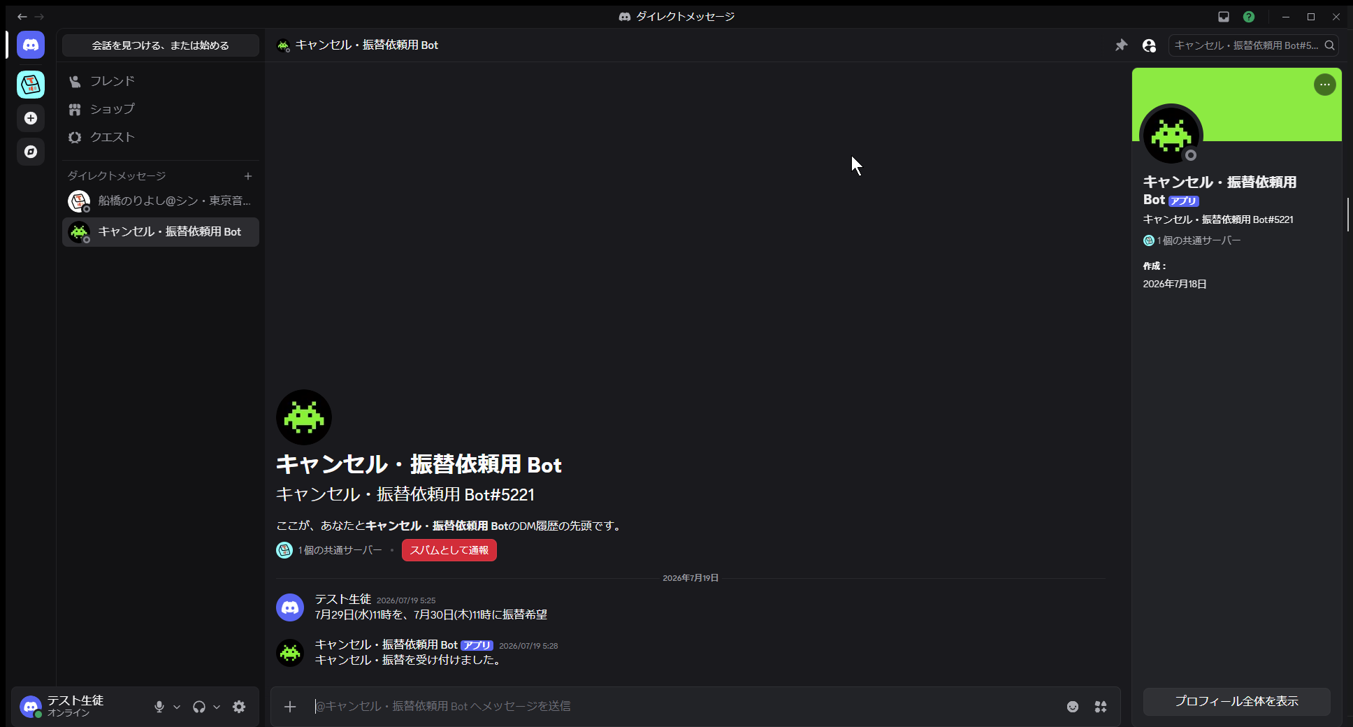Click bot avatar beside reply message
The image size is (1353, 727).
tap(290, 653)
